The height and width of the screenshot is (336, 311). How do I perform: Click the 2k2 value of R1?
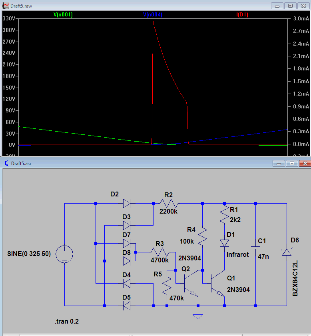(235, 220)
